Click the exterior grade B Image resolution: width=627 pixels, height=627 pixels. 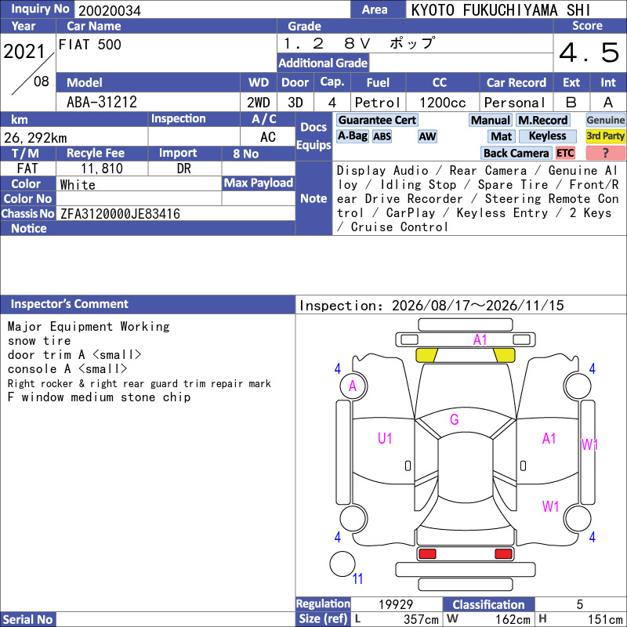tap(571, 103)
